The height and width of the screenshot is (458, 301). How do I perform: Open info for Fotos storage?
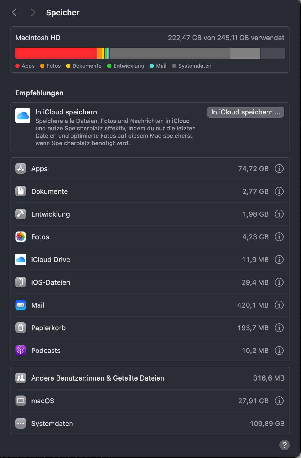coord(279,237)
